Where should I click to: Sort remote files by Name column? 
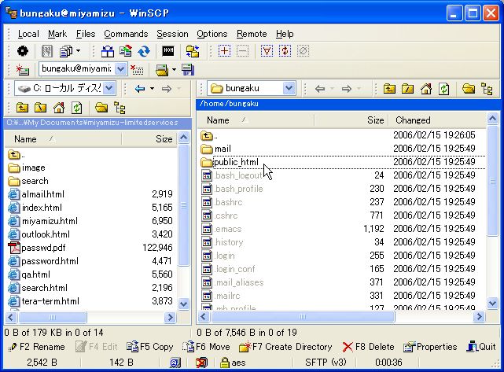[256, 120]
